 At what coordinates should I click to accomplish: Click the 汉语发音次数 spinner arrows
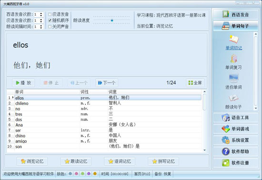(41, 20)
